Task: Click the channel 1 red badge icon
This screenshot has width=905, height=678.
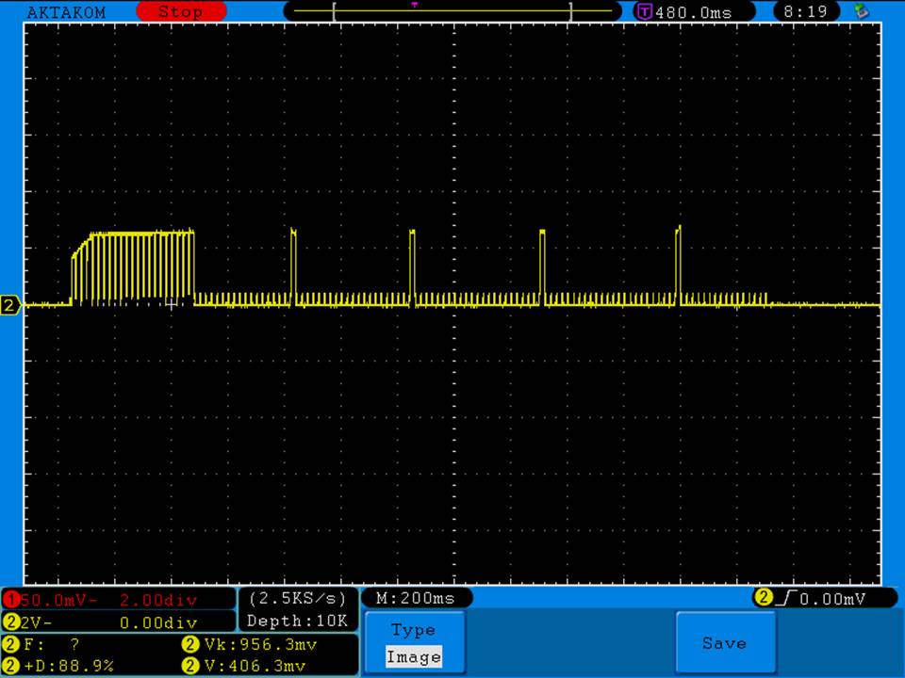Action: pyautogui.click(x=10, y=600)
